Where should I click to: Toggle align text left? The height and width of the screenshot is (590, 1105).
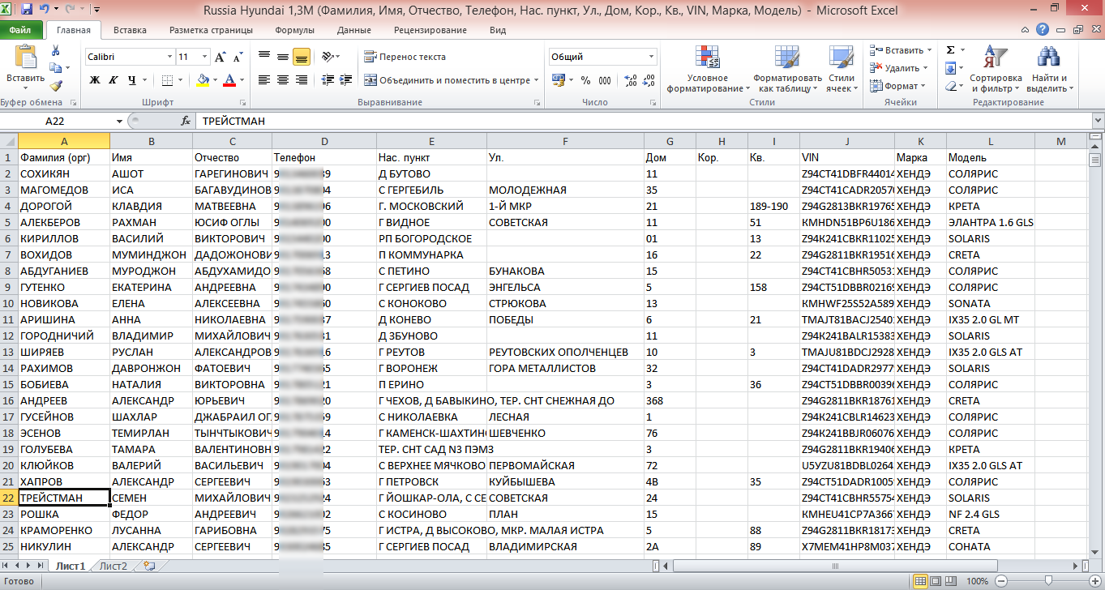click(263, 79)
